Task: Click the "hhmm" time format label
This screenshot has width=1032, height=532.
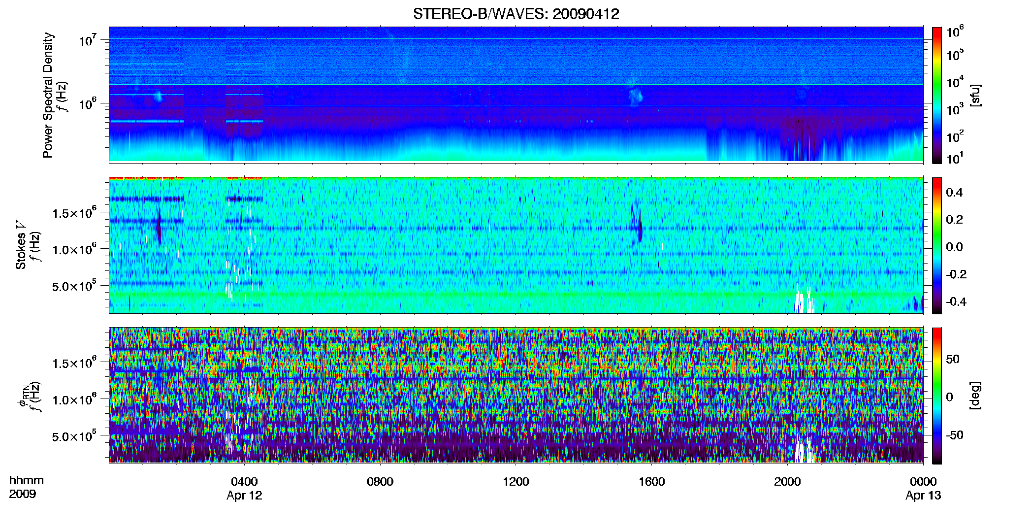Action: pos(27,481)
